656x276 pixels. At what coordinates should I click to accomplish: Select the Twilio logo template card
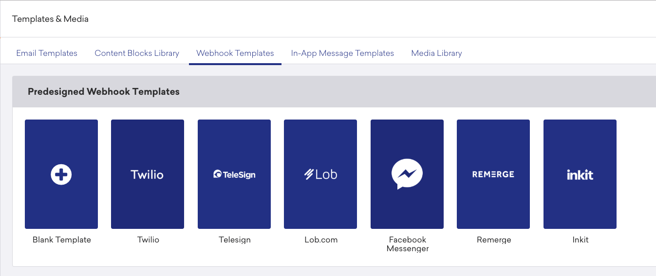(148, 174)
